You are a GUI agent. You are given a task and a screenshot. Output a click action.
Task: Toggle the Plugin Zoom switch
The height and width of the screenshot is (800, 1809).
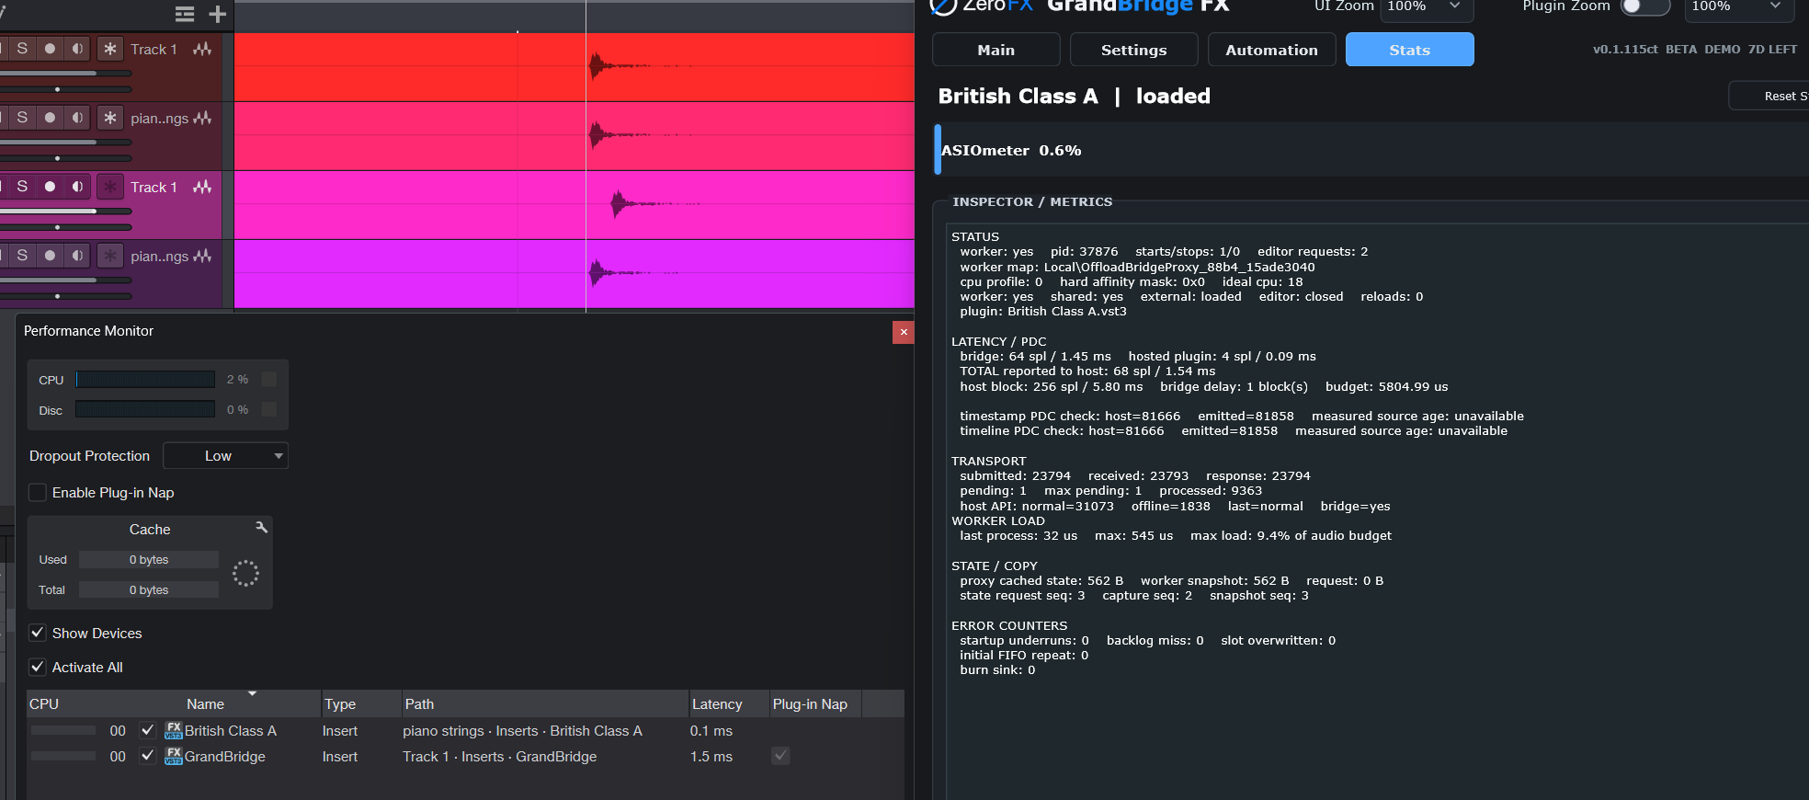[x=1645, y=6]
